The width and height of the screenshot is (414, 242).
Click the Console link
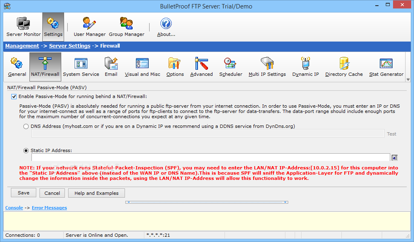pyautogui.click(x=14, y=208)
